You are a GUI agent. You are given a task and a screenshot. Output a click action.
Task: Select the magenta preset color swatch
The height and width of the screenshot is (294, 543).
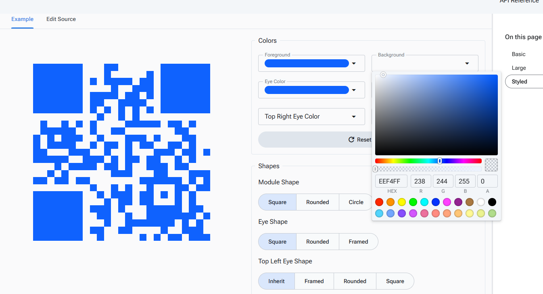tap(447, 202)
